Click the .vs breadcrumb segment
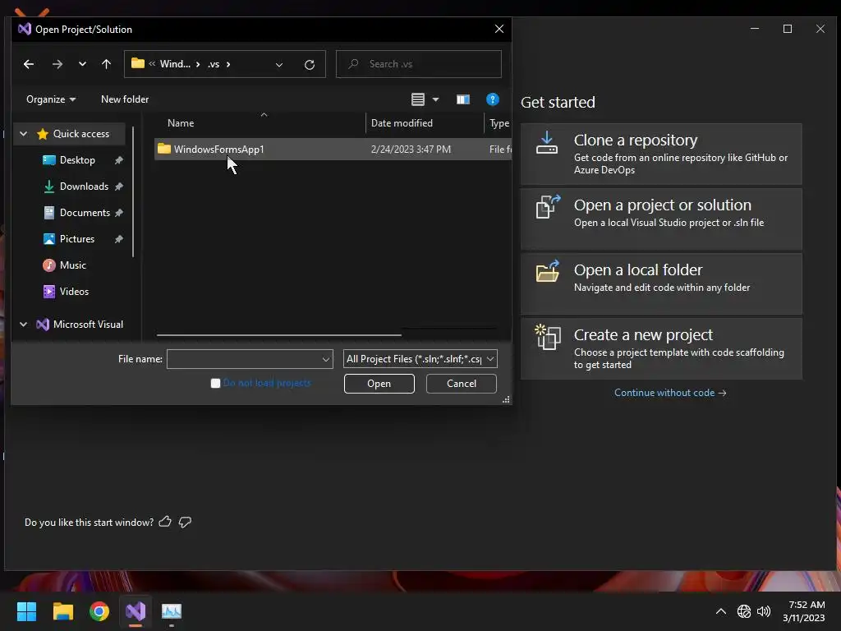 (214, 64)
